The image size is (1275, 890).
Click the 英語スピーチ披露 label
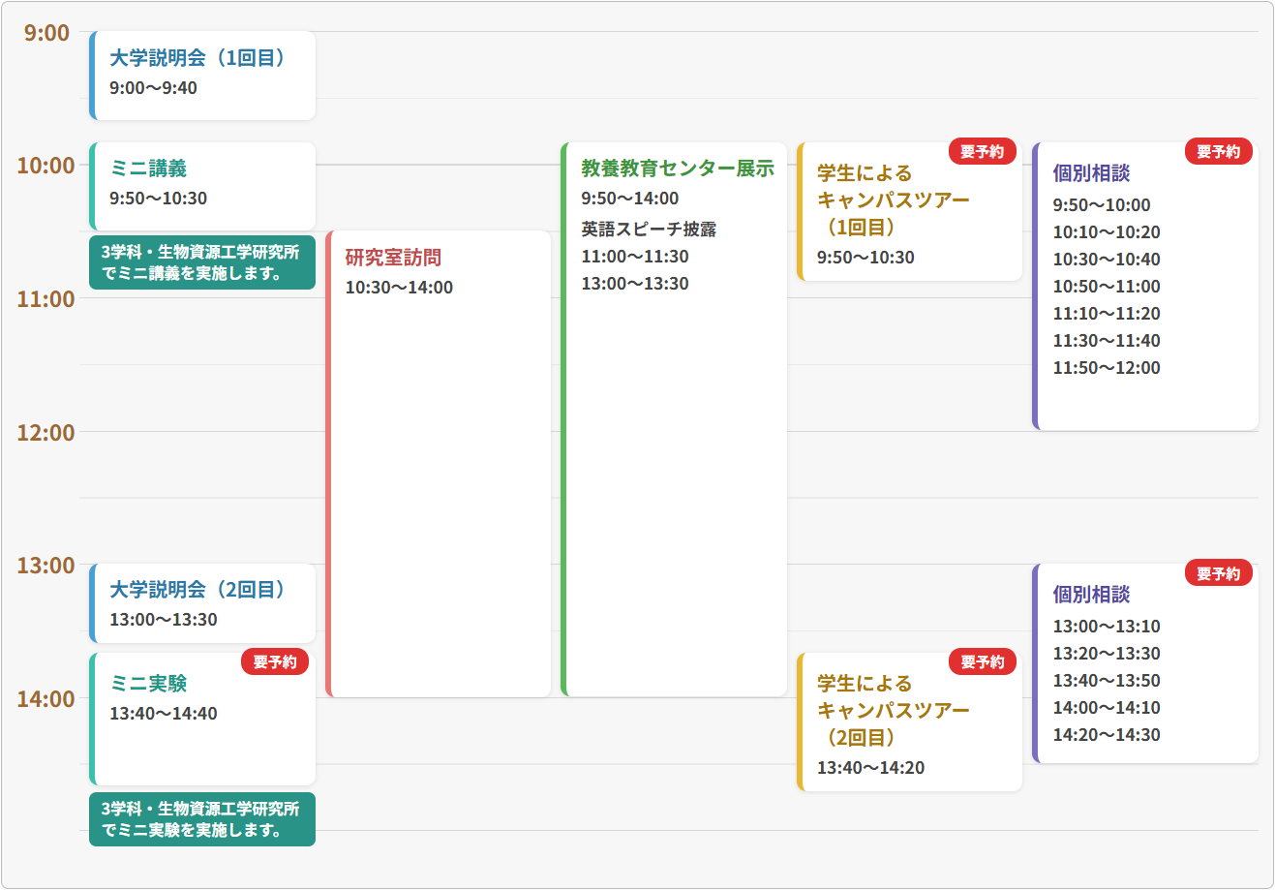pos(649,230)
